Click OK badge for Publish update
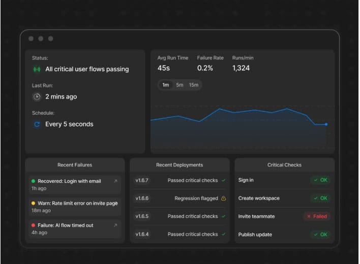This screenshot has width=360, height=264. (x=320, y=235)
